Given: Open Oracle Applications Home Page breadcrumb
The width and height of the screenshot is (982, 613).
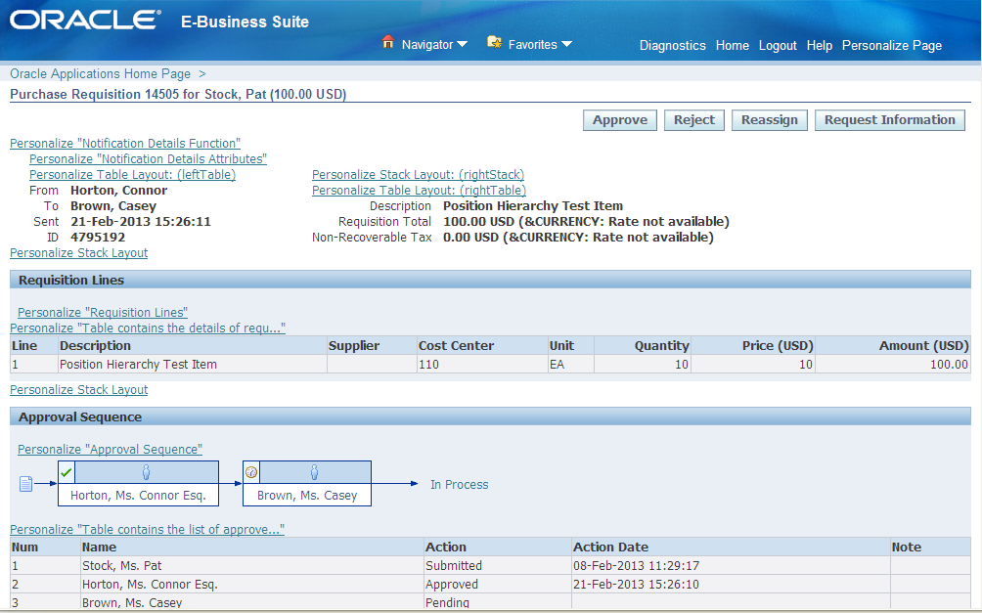Looking at the screenshot, I should click(100, 74).
